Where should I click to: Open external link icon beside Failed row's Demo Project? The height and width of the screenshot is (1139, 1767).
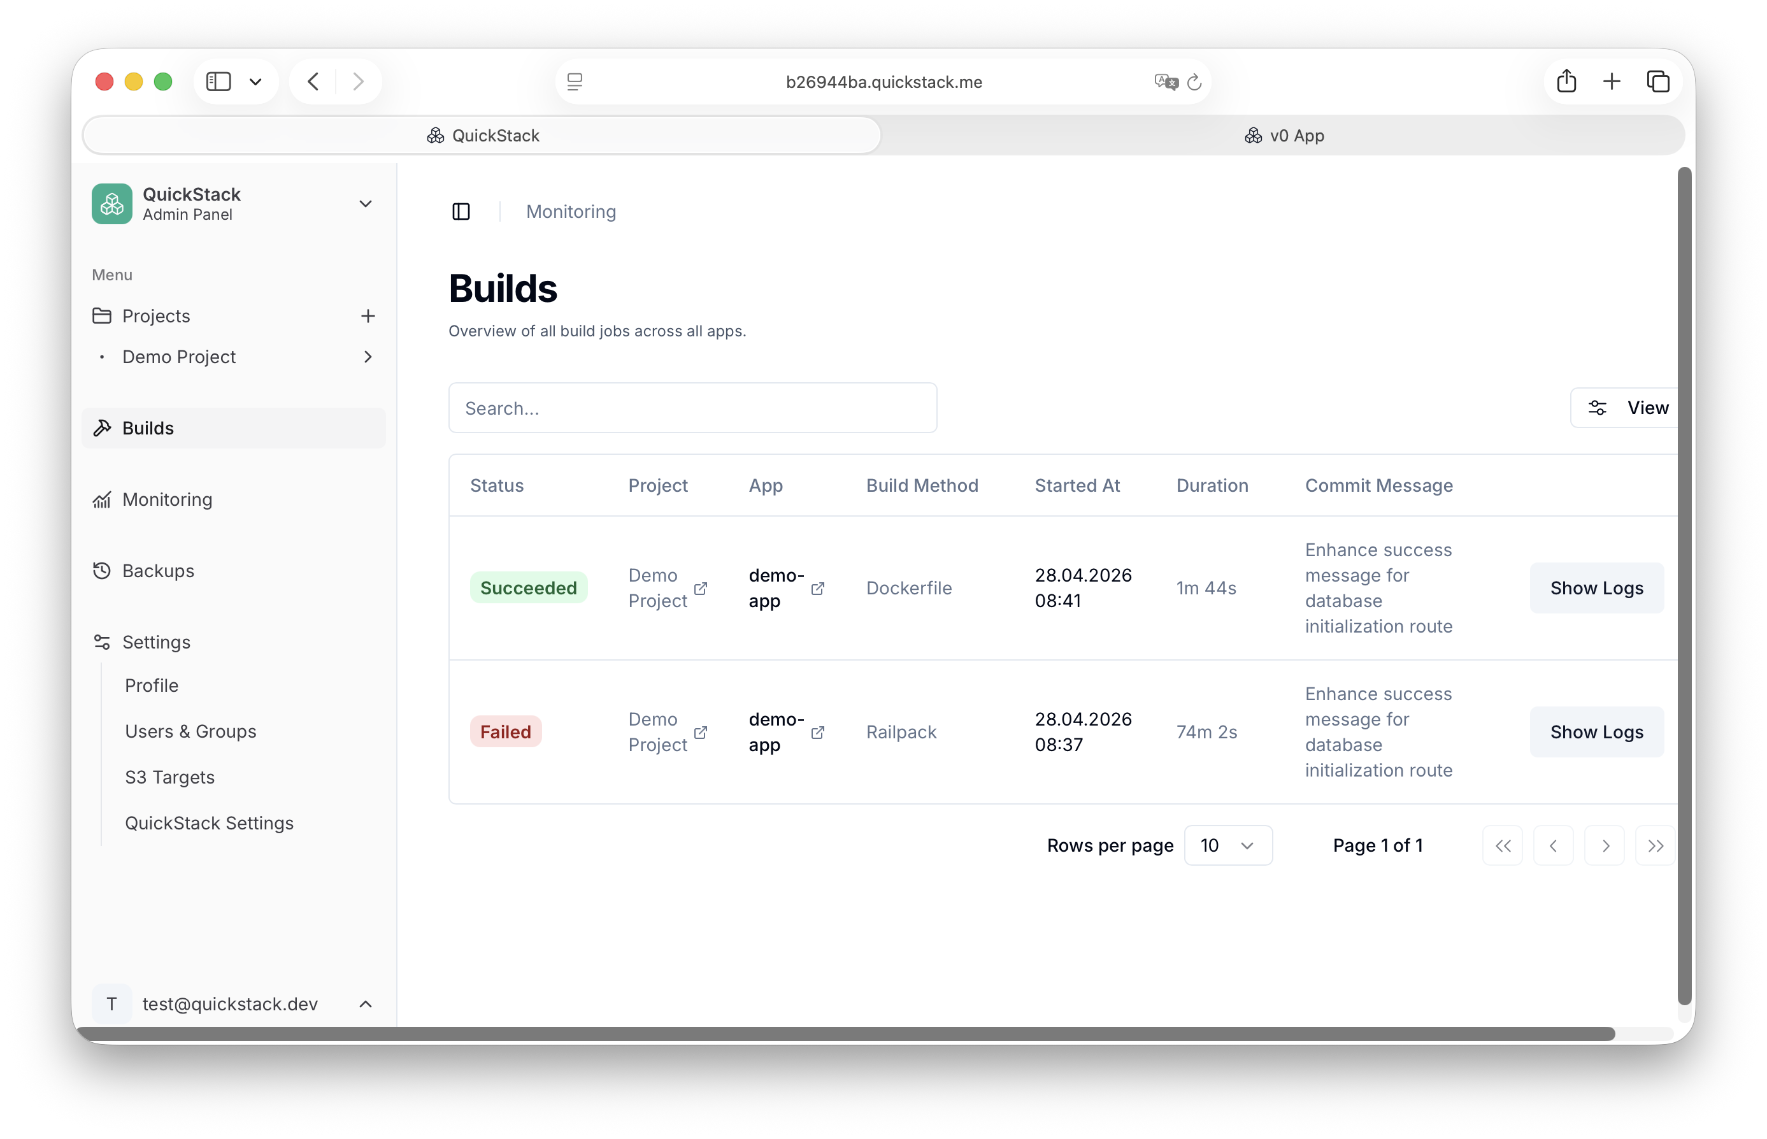700,732
